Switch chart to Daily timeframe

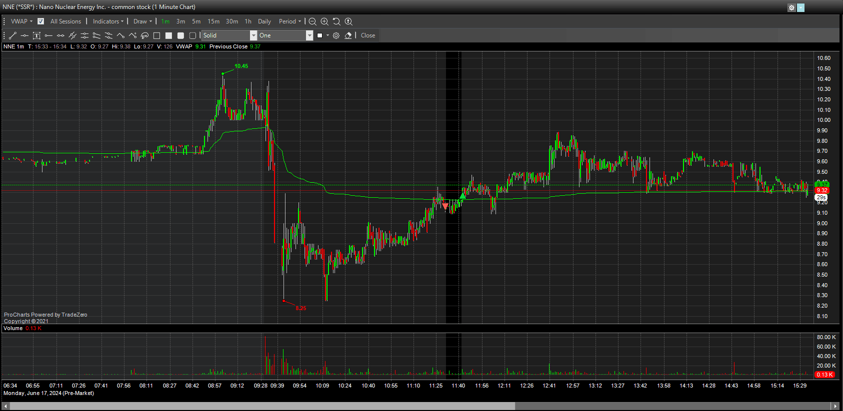pos(264,21)
